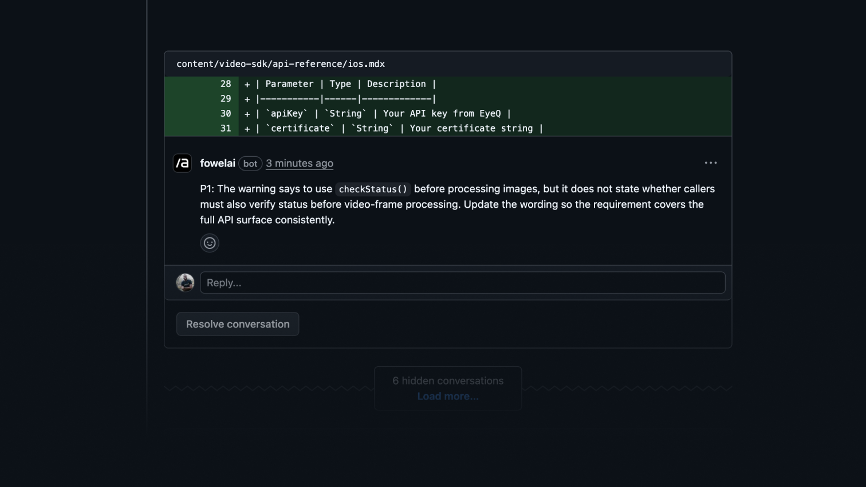Click the bot label badge
This screenshot has height=487, width=866.
pyautogui.click(x=250, y=164)
